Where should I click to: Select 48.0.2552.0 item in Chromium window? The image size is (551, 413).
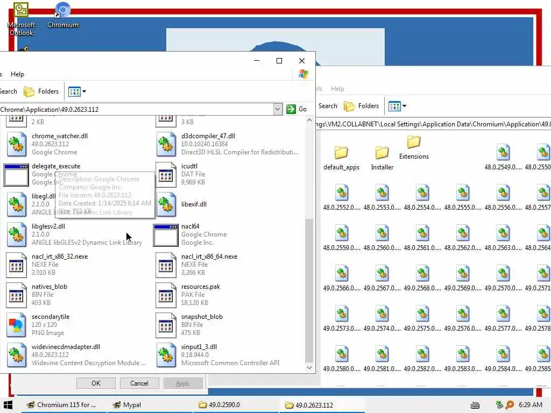[342, 197]
